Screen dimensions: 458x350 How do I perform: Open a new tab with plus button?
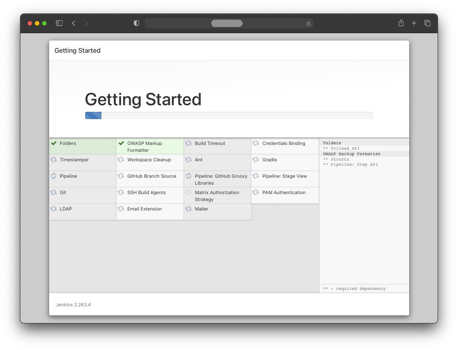coord(414,23)
